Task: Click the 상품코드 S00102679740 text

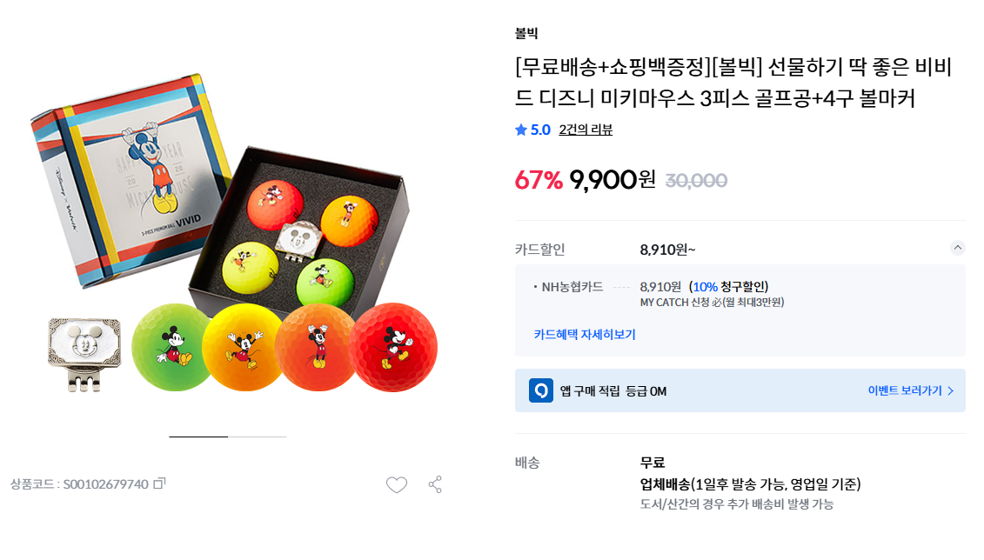Action: 80,484
